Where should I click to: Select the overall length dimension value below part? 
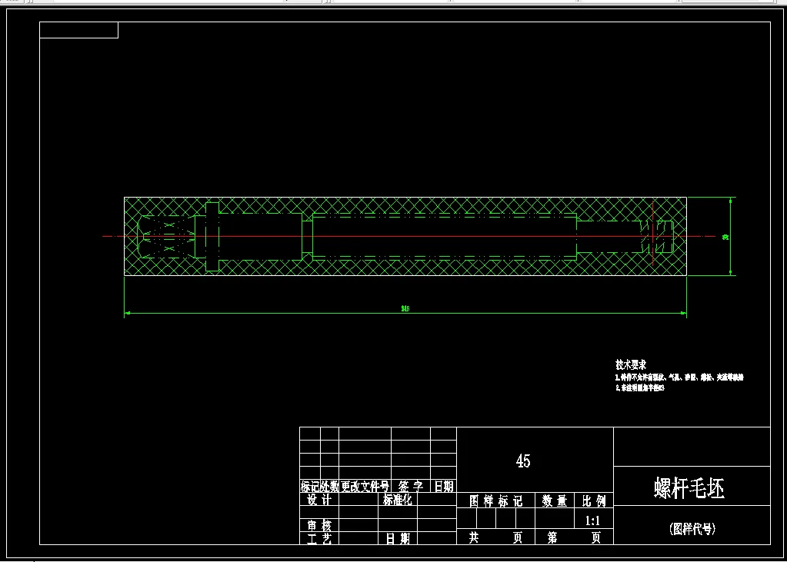(405, 308)
